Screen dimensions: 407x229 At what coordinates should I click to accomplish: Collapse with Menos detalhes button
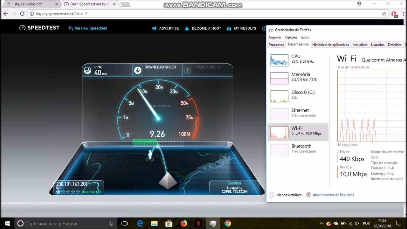click(x=285, y=195)
